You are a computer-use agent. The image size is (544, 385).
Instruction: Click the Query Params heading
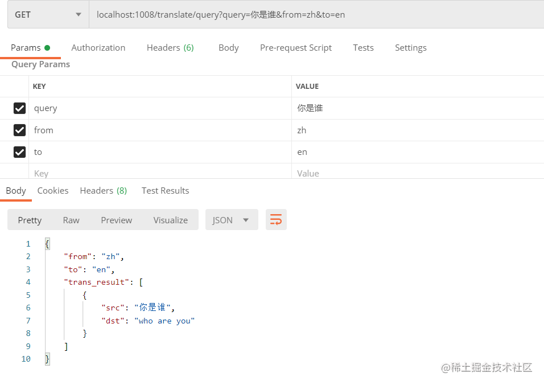click(40, 64)
